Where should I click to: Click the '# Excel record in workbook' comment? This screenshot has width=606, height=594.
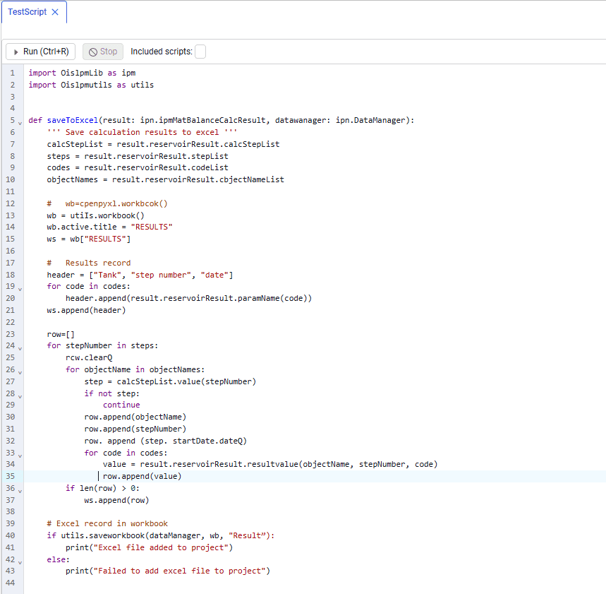[x=107, y=523]
